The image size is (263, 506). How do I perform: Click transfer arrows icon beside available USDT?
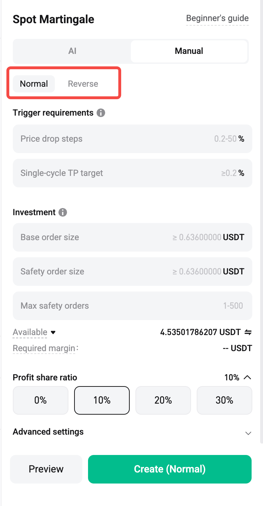click(248, 332)
